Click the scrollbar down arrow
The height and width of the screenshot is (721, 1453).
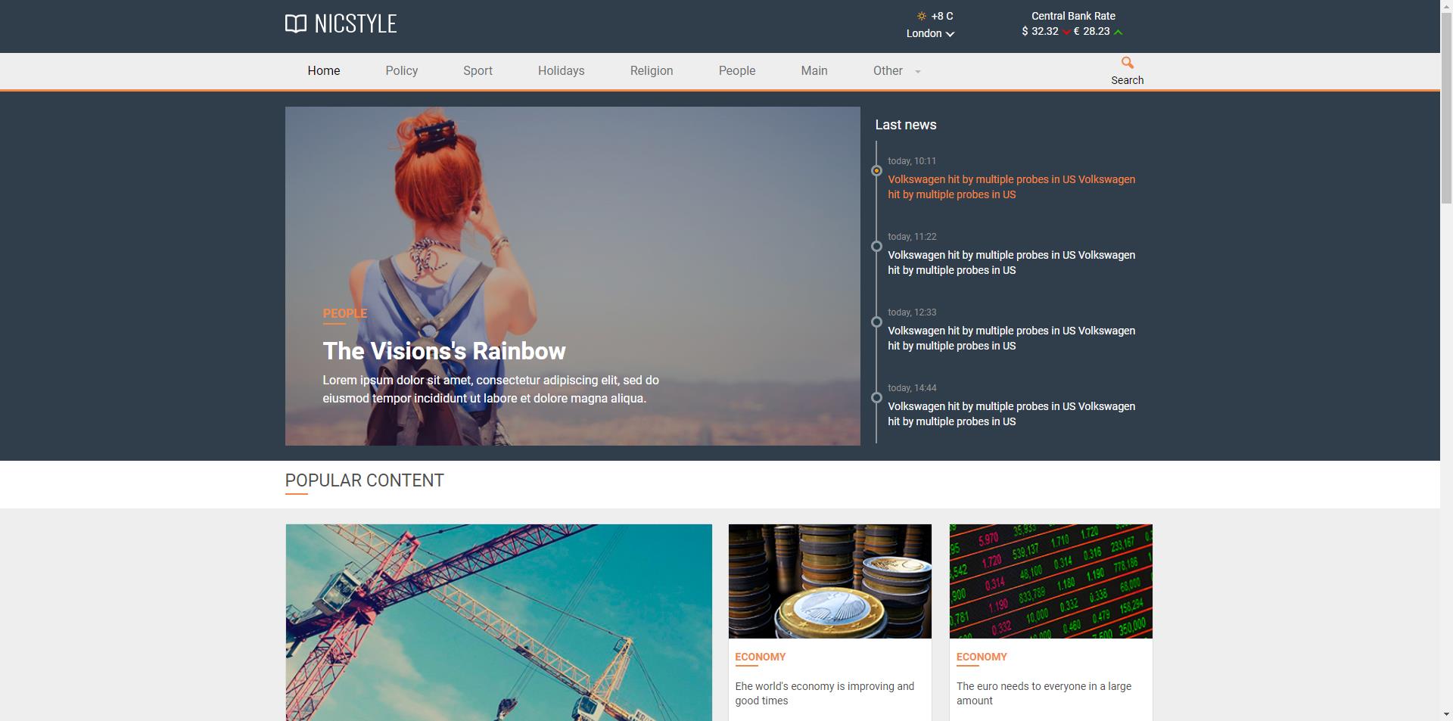(x=1446, y=715)
